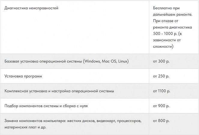Click the 'Диагностика неисправностей' service name
Screen dimensions: 199x135
(x=31, y=8)
